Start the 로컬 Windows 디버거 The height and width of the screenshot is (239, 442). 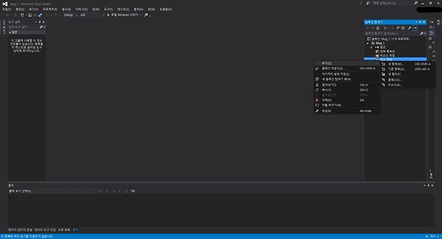pyautogui.click(x=123, y=15)
